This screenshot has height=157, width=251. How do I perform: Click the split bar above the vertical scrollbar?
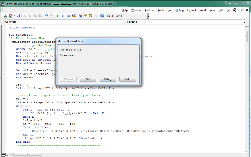point(246,26)
